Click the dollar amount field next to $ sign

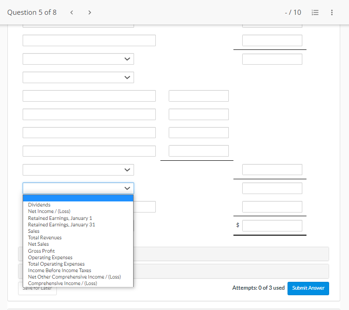pyautogui.click(x=272, y=226)
